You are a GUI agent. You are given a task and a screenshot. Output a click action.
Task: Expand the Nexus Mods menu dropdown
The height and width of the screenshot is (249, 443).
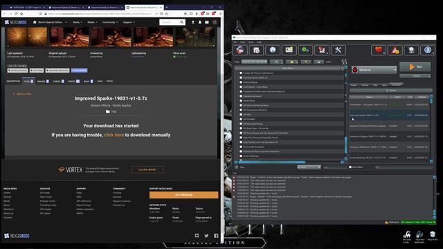point(78,22)
